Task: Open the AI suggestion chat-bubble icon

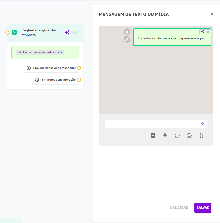Action: pos(153,136)
